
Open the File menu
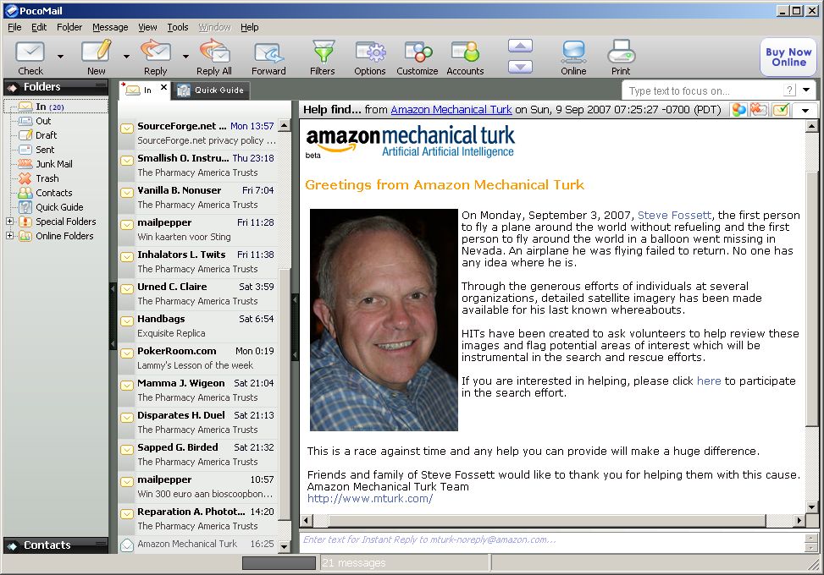point(14,27)
